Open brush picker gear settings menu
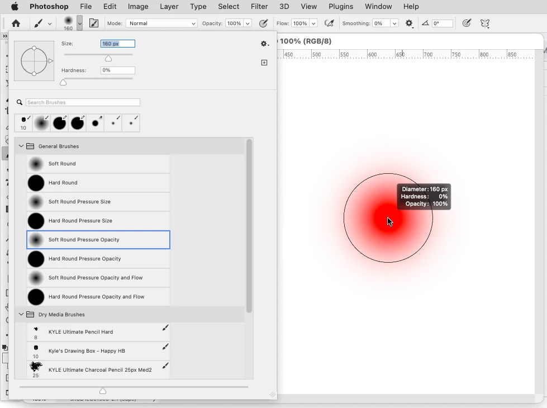 click(x=264, y=44)
